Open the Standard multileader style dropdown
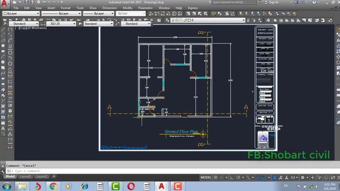 point(136,23)
